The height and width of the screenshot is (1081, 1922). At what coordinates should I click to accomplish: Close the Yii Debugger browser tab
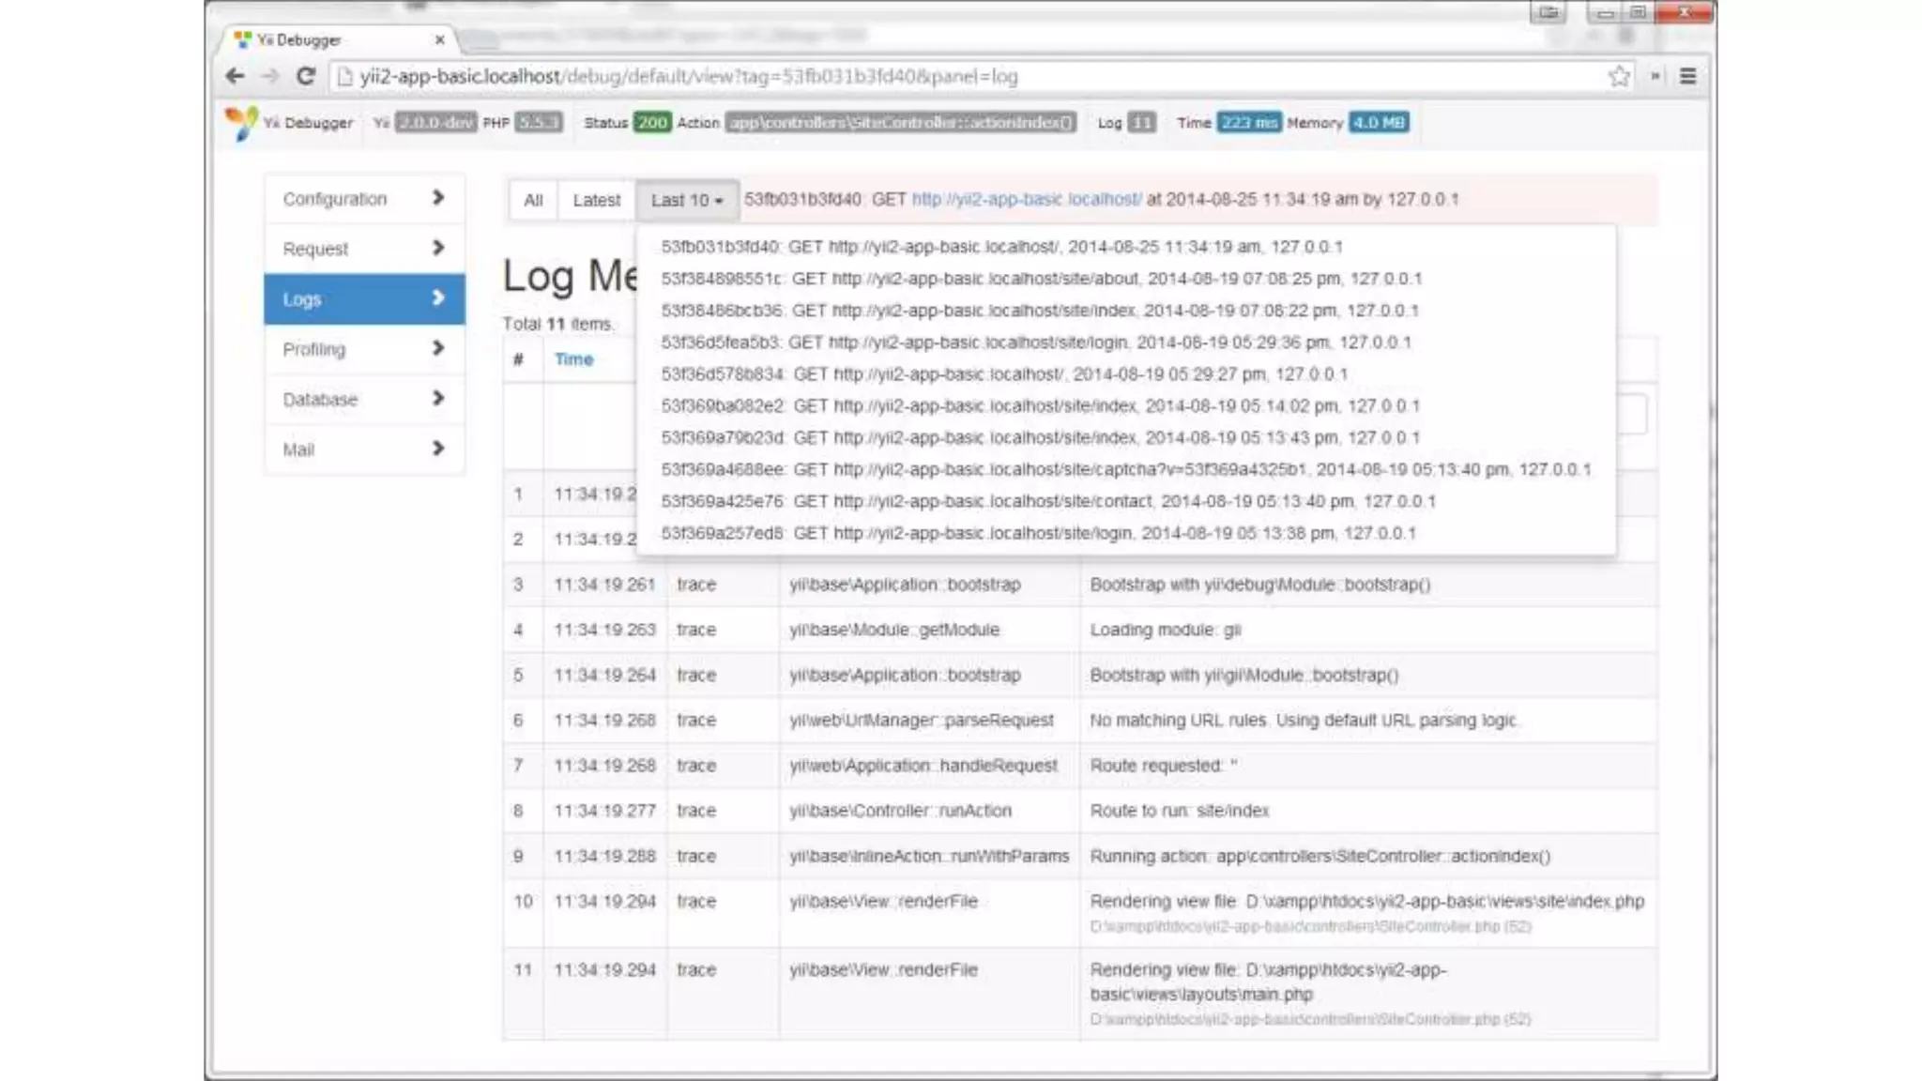(439, 39)
